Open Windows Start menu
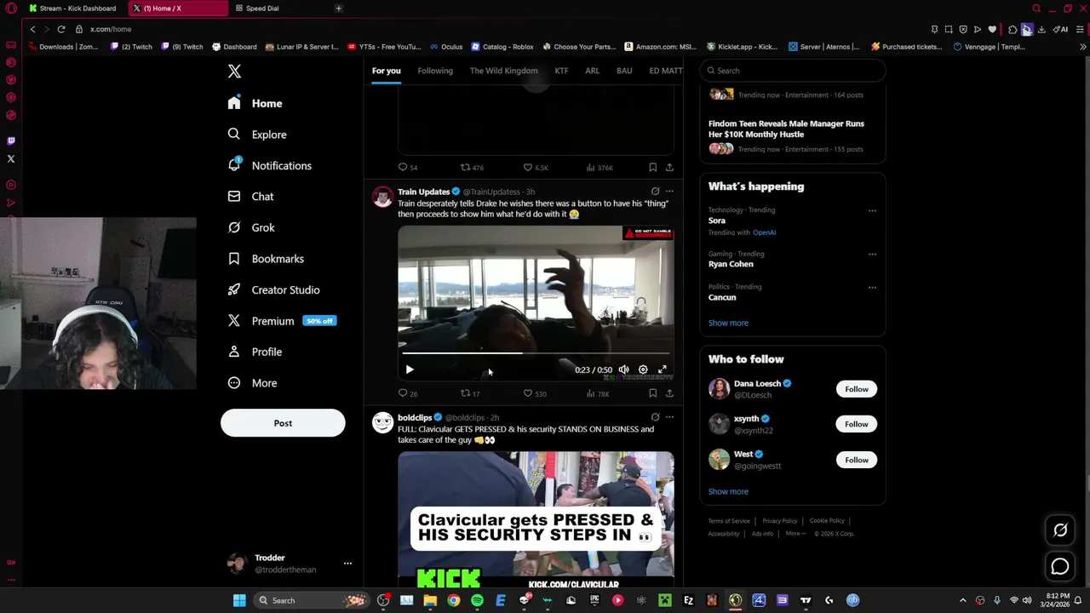Screen dimensions: 1090x613 [239, 600]
